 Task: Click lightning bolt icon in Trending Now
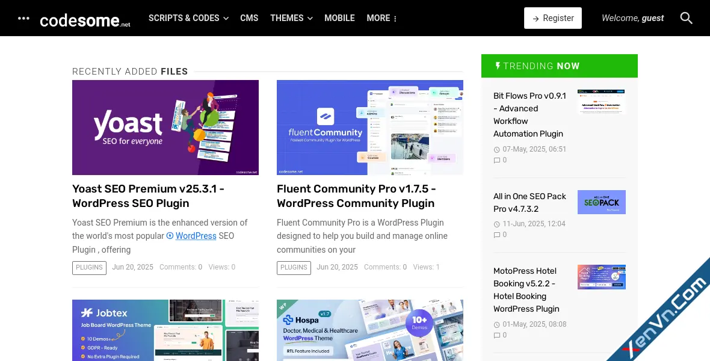(x=498, y=66)
